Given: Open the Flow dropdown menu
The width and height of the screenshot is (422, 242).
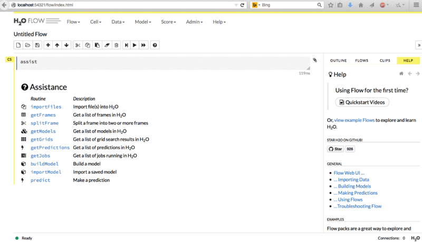Looking at the screenshot, I should tap(73, 22).
